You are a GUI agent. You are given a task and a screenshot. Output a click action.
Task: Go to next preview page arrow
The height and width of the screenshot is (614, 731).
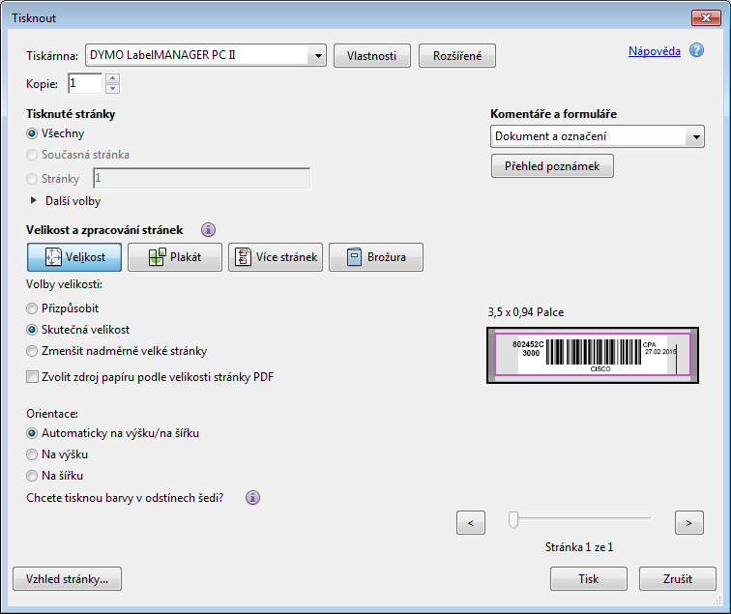689,522
